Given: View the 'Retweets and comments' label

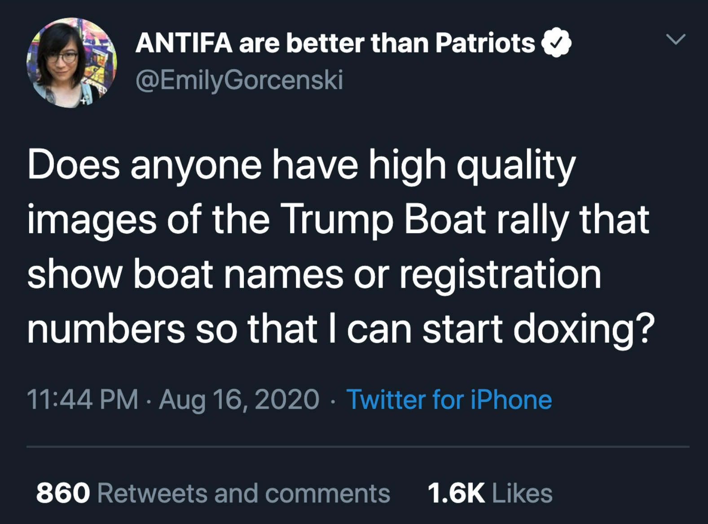Looking at the screenshot, I should (244, 493).
